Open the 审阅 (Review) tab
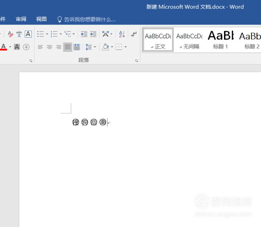 pos(21,19)
